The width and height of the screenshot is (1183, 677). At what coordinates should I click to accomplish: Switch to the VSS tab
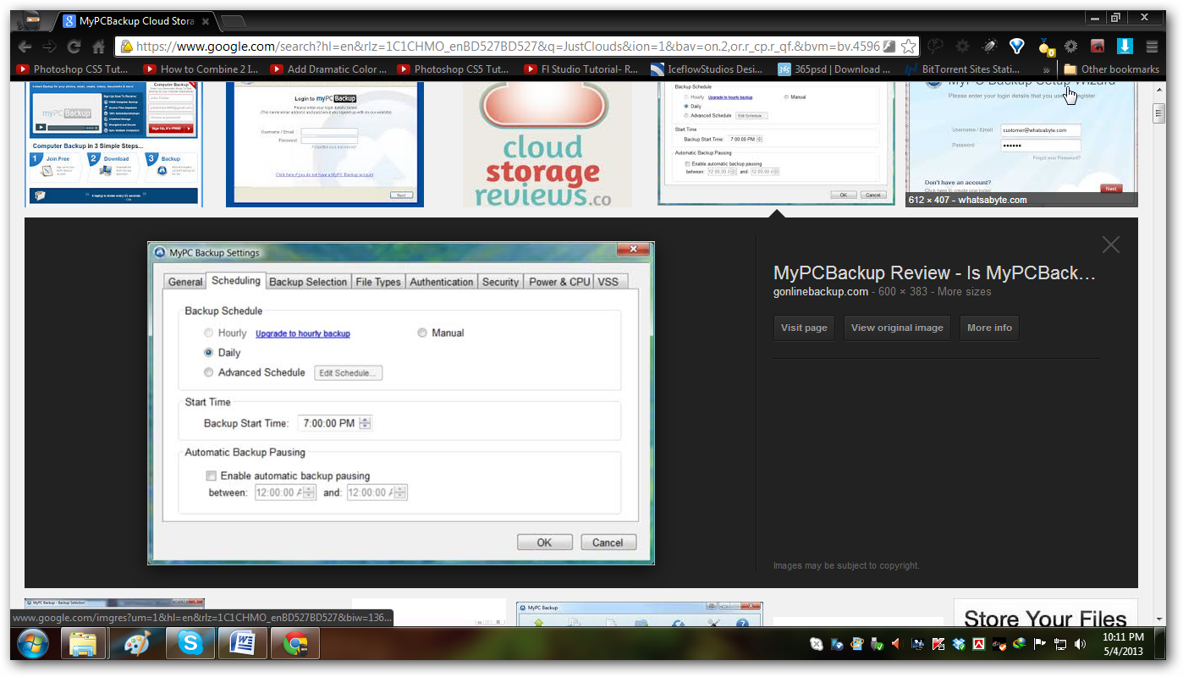pyautogui.click(x=608, y=282)
